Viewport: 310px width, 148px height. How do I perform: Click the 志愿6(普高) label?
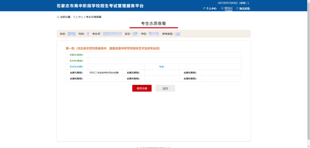(x=191, y=79)
